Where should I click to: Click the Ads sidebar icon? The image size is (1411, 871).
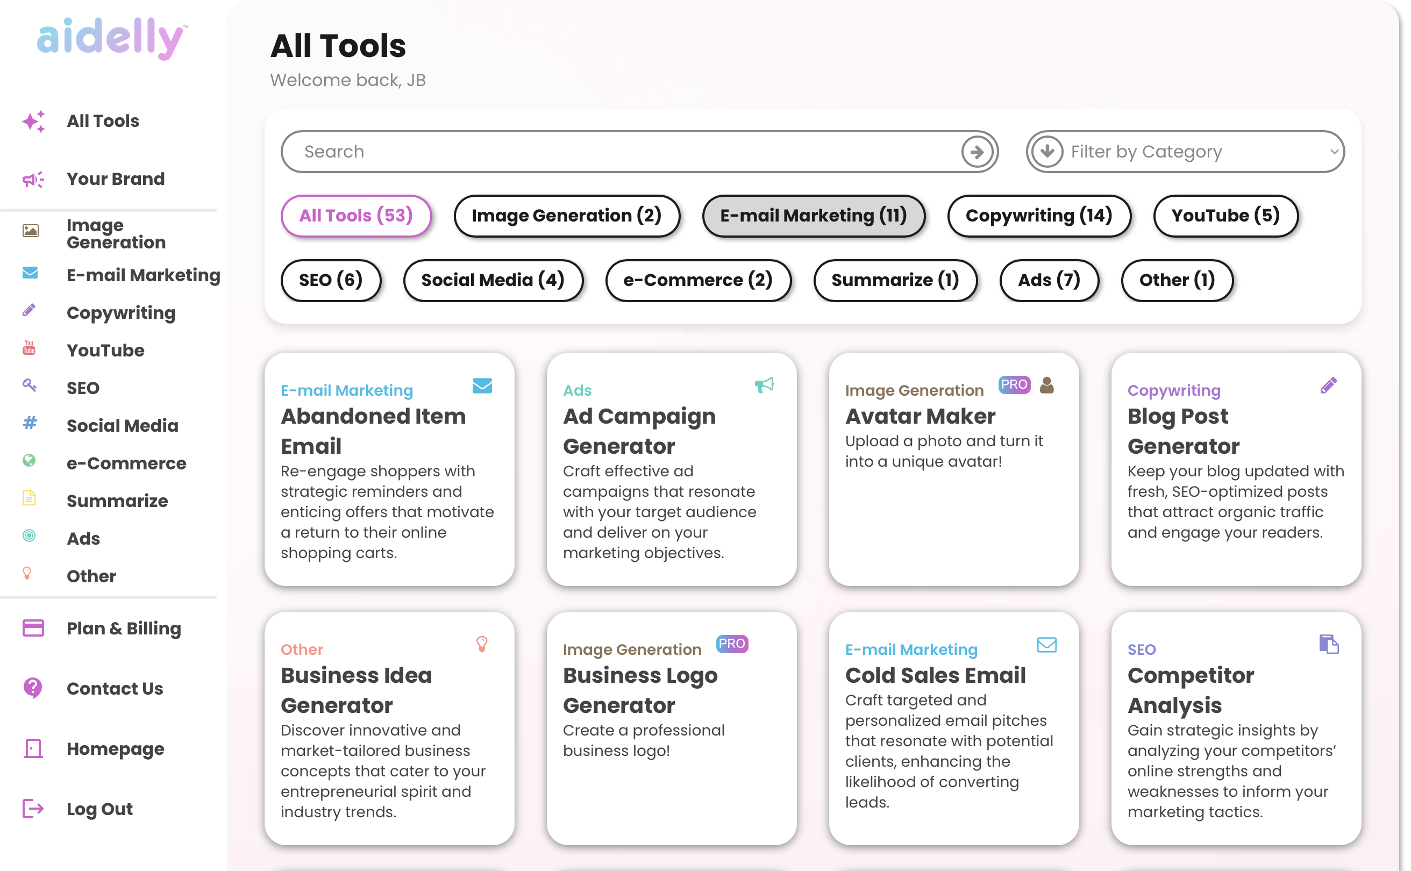coord(29,538)
